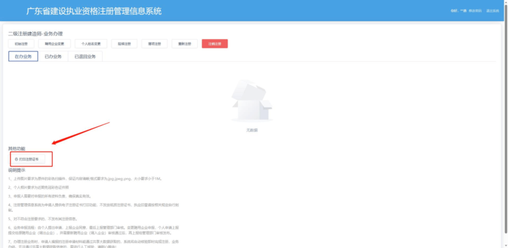Switch to the 在办业务 tab
The width and height of the screenshot is (508, 248).
23,56
